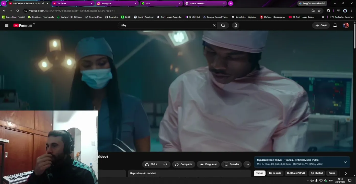Viewport: 356px width, 184px height.
Task: Open Todos los favoritos folder
Action: coord(342,17)
